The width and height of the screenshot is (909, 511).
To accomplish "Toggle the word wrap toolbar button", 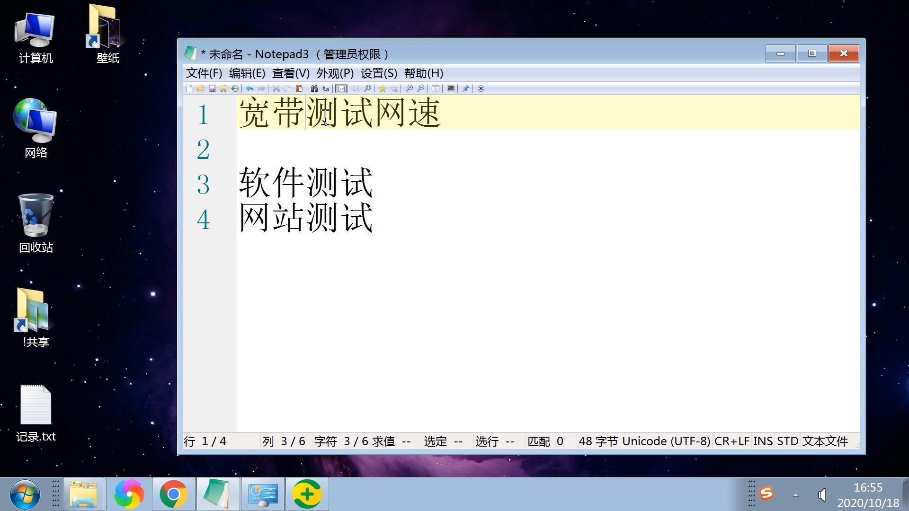I will pos(341,88).
